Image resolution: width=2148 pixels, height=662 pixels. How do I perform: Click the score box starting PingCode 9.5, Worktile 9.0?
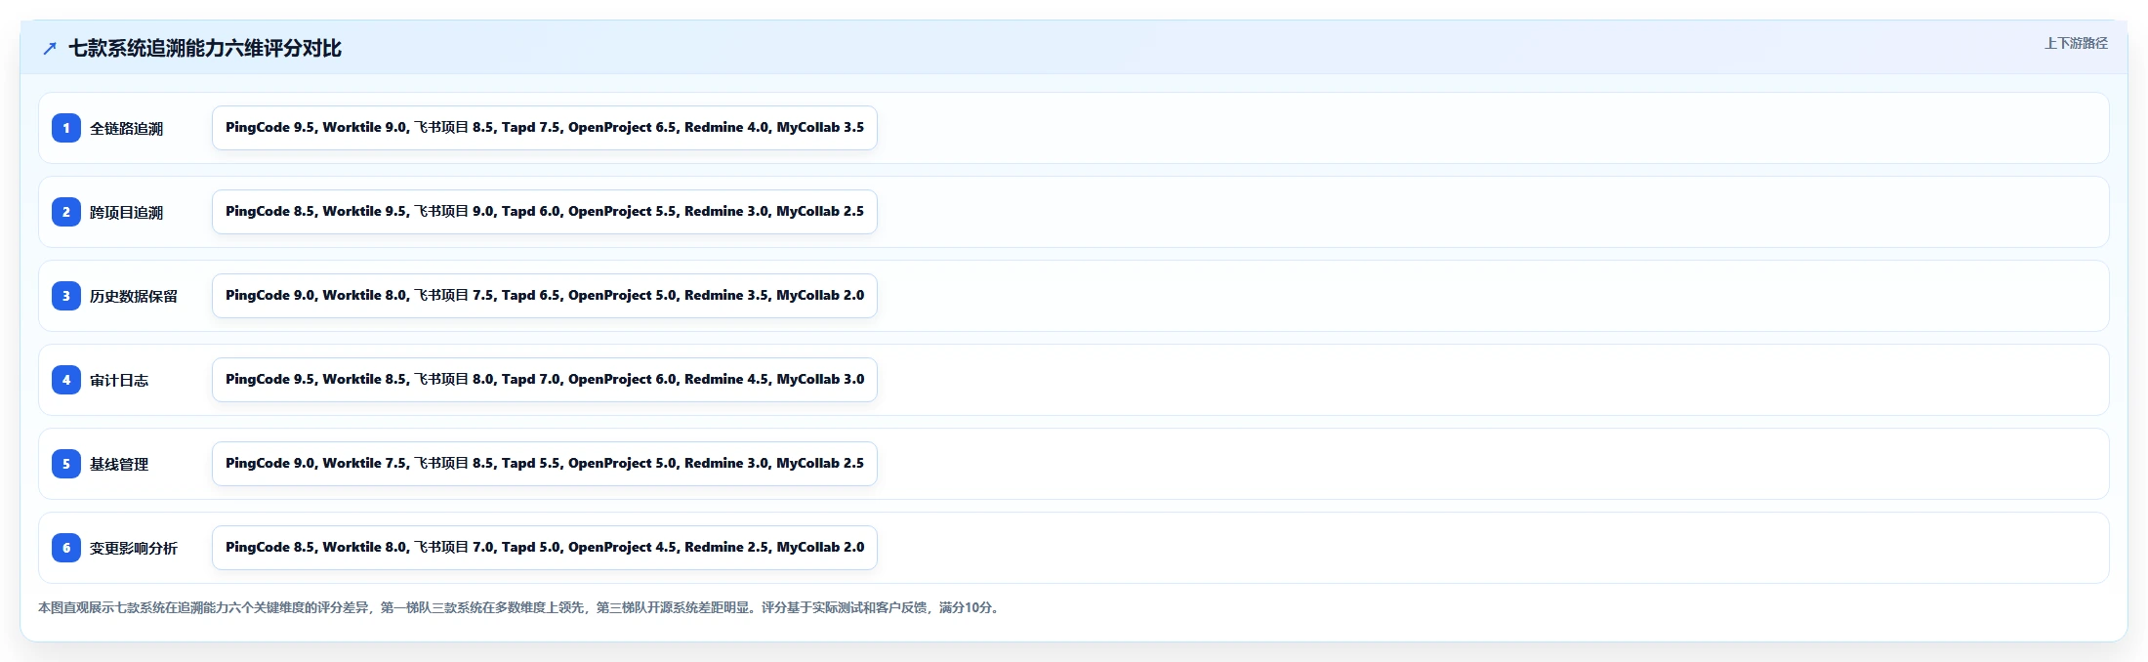pos(545,128)
